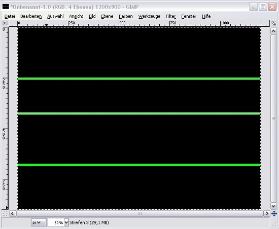
Task: Click the horizontal scrollbar thumb
Action: pyautogui.click(x=140, y=213)
